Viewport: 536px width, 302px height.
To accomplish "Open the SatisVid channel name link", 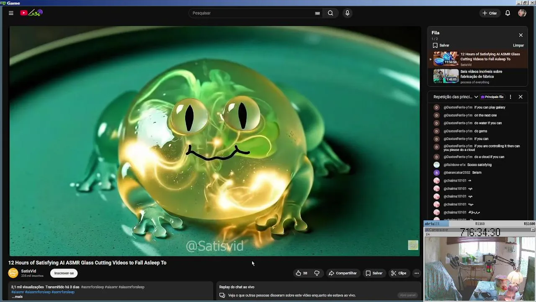I will tap(28, 271).
